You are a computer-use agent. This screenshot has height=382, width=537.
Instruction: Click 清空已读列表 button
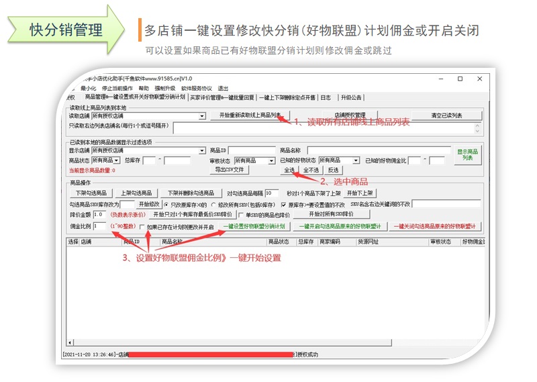[x=446, y=115]
